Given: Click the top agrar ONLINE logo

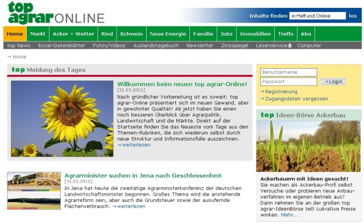Looking at the screenshot, I should 56,13.
